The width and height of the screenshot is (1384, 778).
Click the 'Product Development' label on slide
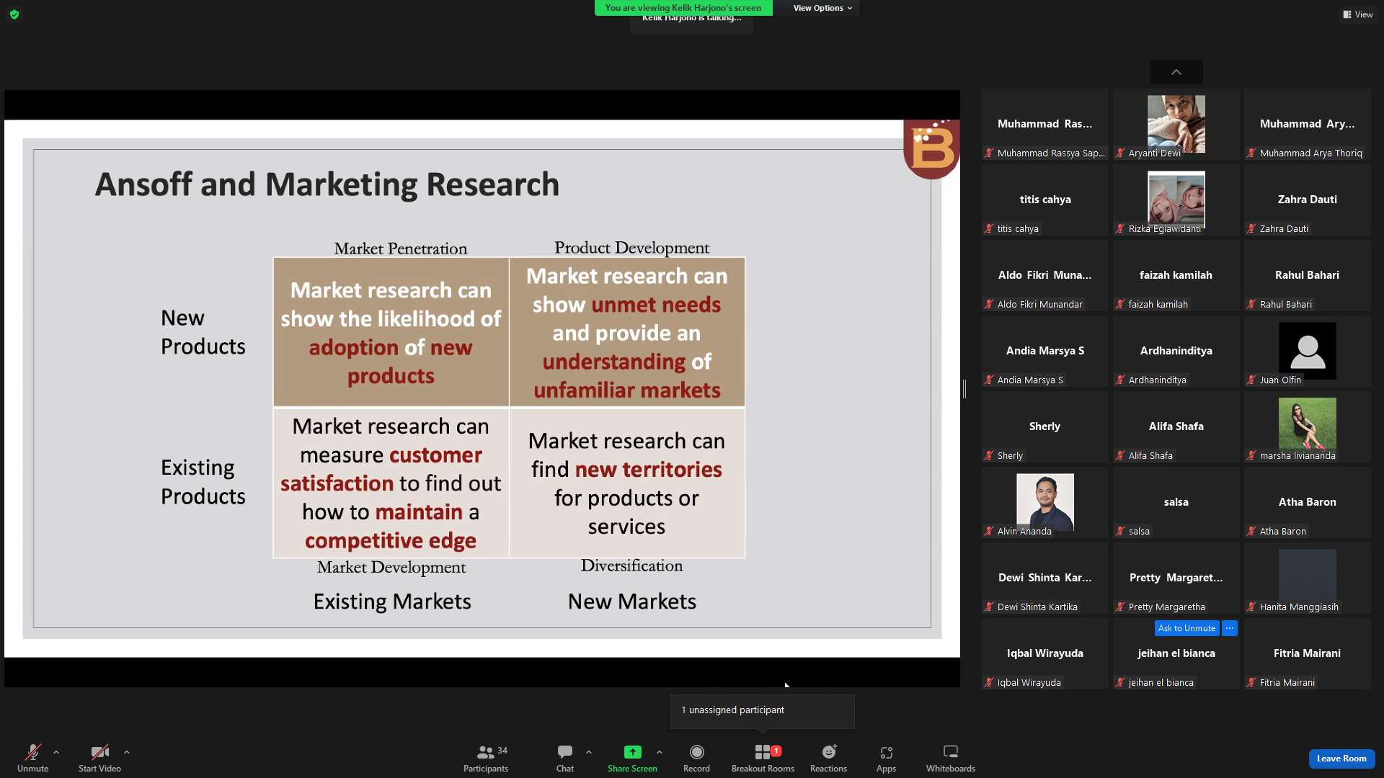coord(632,248)
